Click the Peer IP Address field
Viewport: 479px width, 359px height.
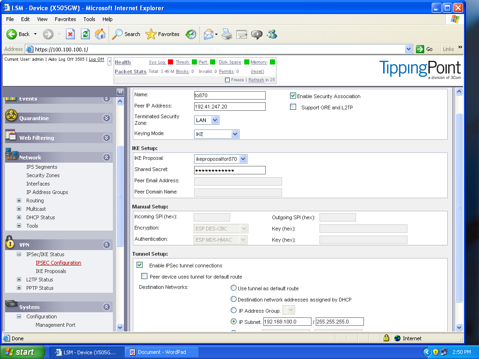(229, 107)
